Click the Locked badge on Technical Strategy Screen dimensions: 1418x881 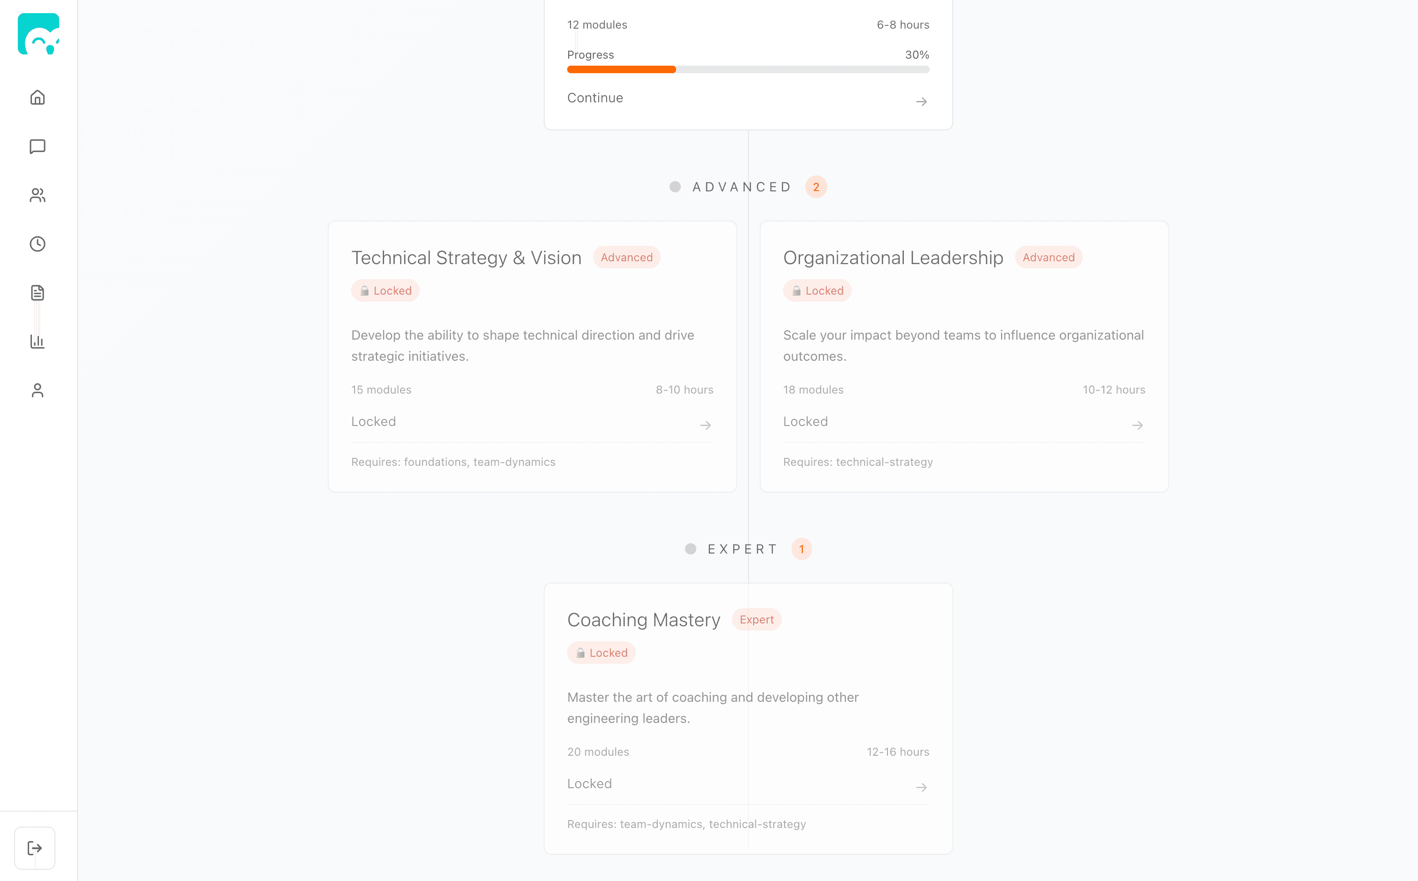(x=385, y=290)
